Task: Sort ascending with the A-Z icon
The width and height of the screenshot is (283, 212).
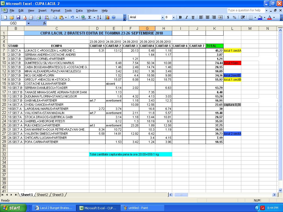Action: (x=99, y=17)
